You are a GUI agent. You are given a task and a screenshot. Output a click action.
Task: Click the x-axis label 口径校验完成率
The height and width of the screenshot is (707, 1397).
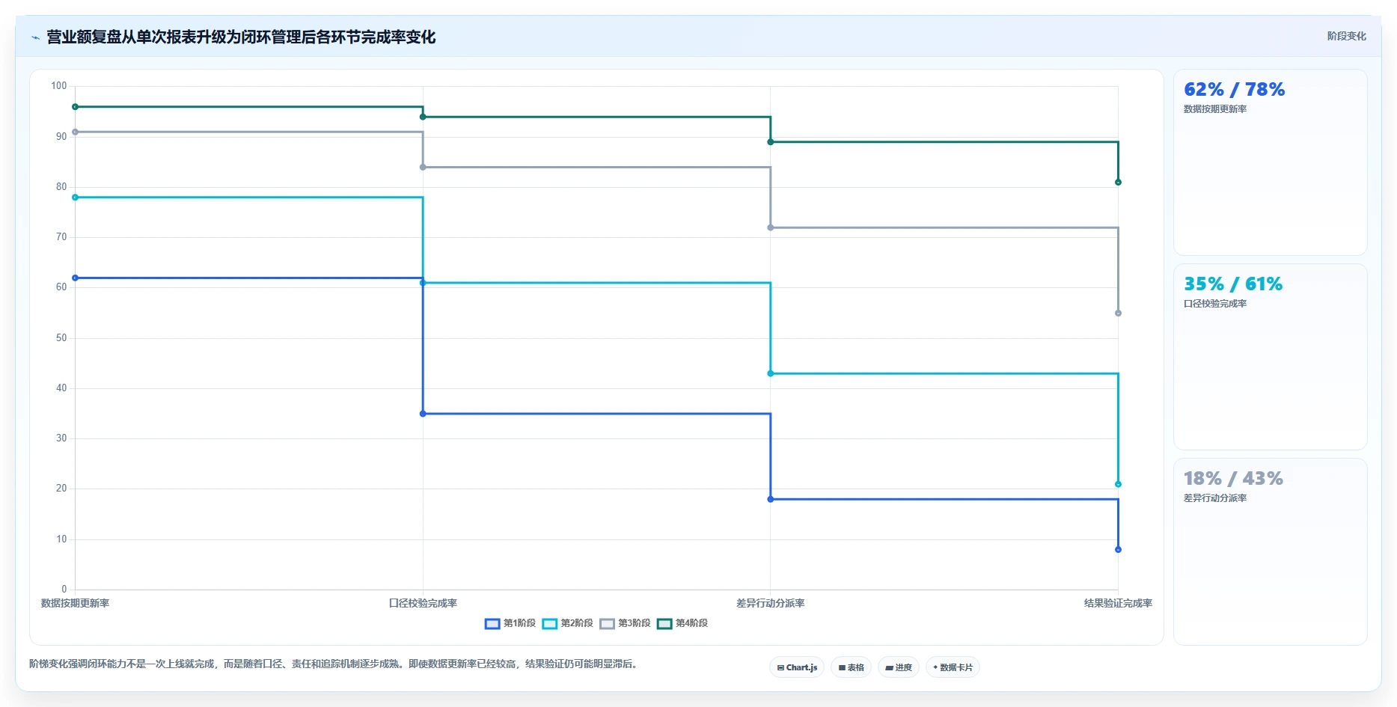(423, 603)
